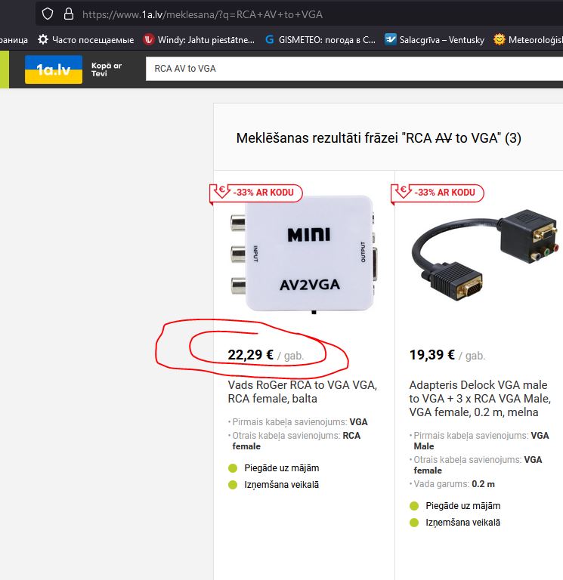
Task: Open the Salacgrīva – Ventusky bookmark
Action: pyautogui.click(x=435, y=39)
